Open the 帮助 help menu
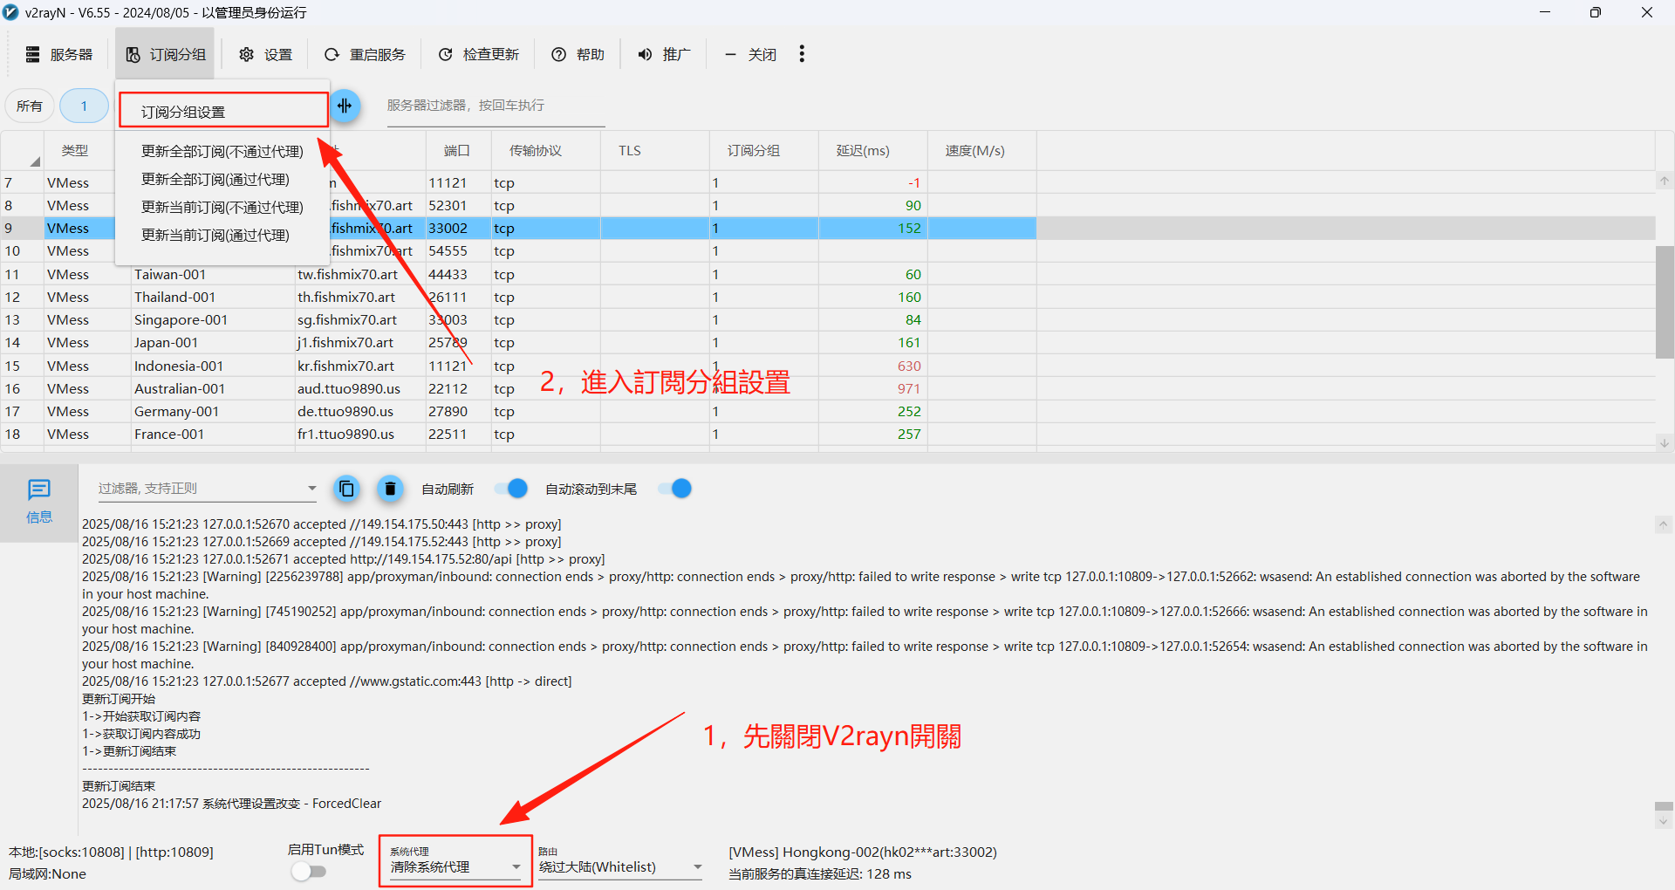This screenshot has width=1675, height=890. 578,54
